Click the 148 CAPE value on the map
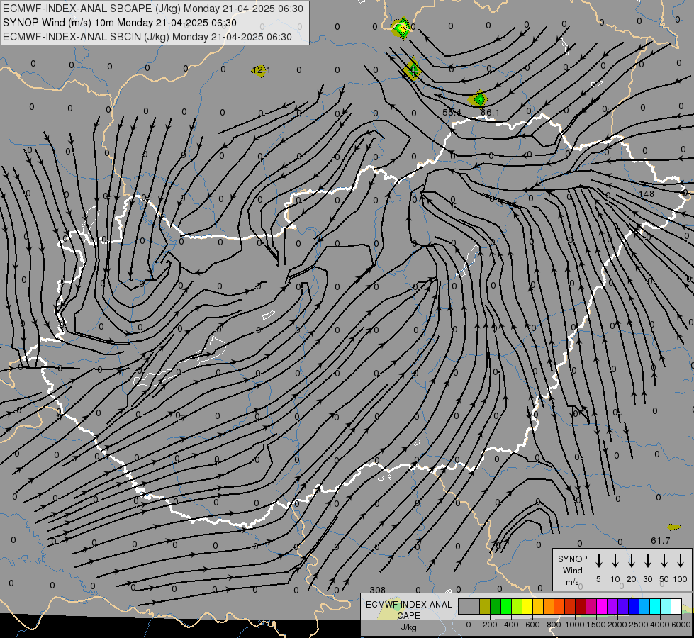 (x=647, y=194)
